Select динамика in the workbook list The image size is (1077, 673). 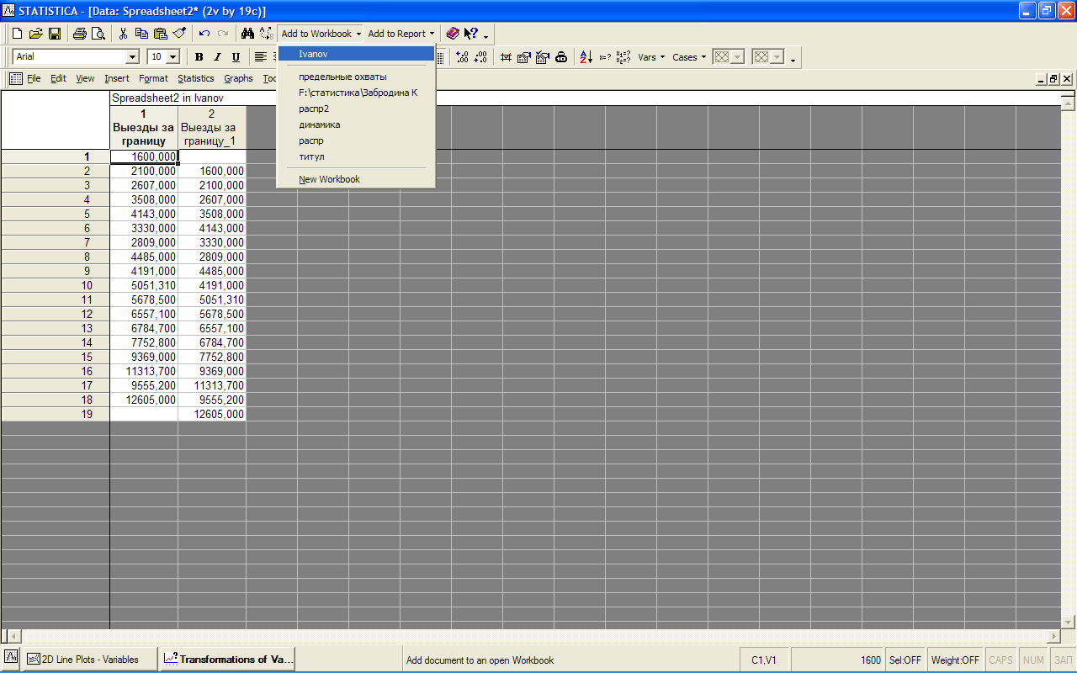[356, 125]
